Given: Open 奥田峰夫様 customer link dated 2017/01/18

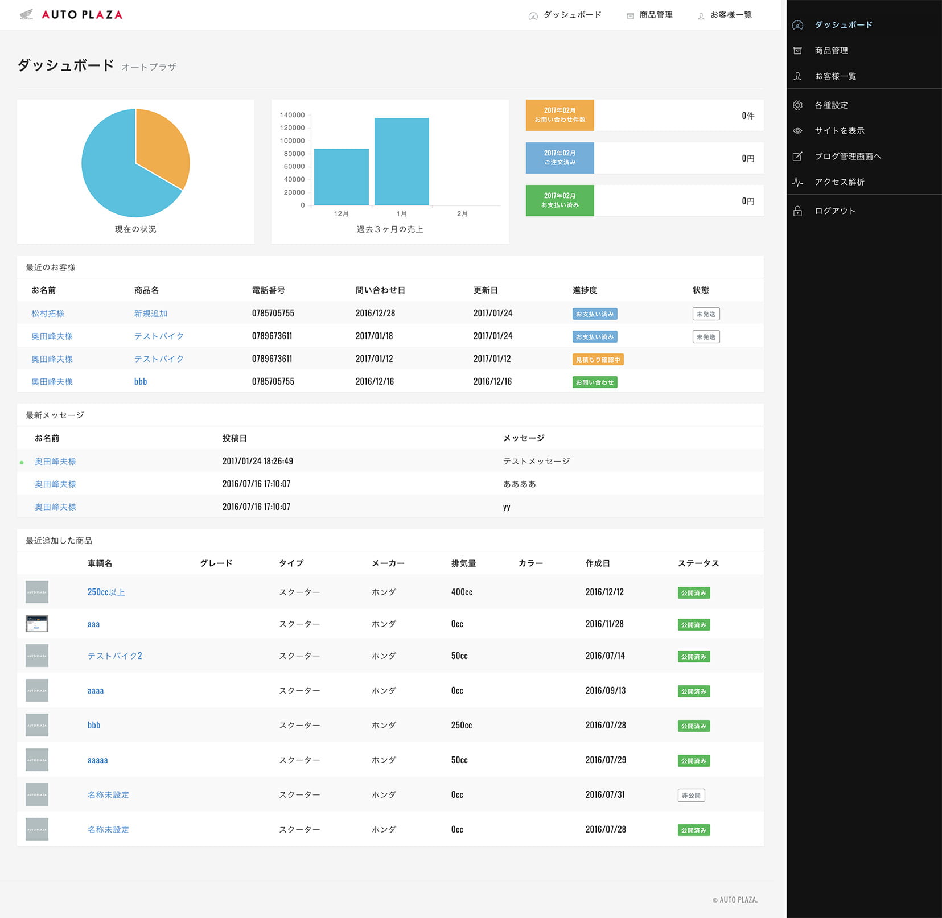Looking at the screenshot, I should (x=52, y=336).
